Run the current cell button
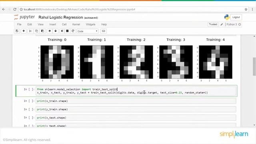Screen dimensions: 256x144 pyautogui.click(x=62, y=31)
